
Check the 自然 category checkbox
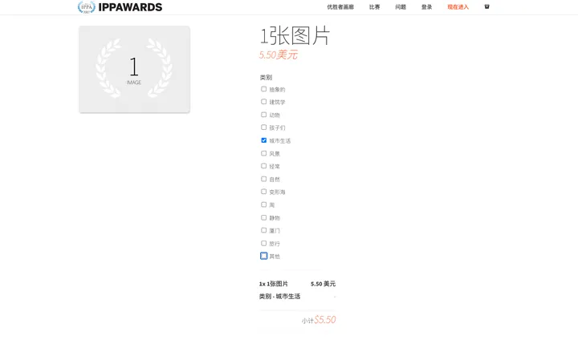point(263,179)
